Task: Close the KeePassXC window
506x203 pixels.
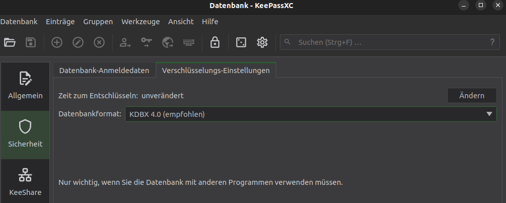Action: (x=498, y=5)
